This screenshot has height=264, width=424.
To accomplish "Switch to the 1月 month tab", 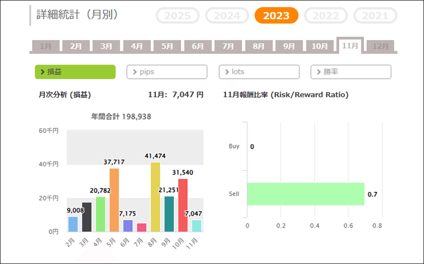I will 46,46.
